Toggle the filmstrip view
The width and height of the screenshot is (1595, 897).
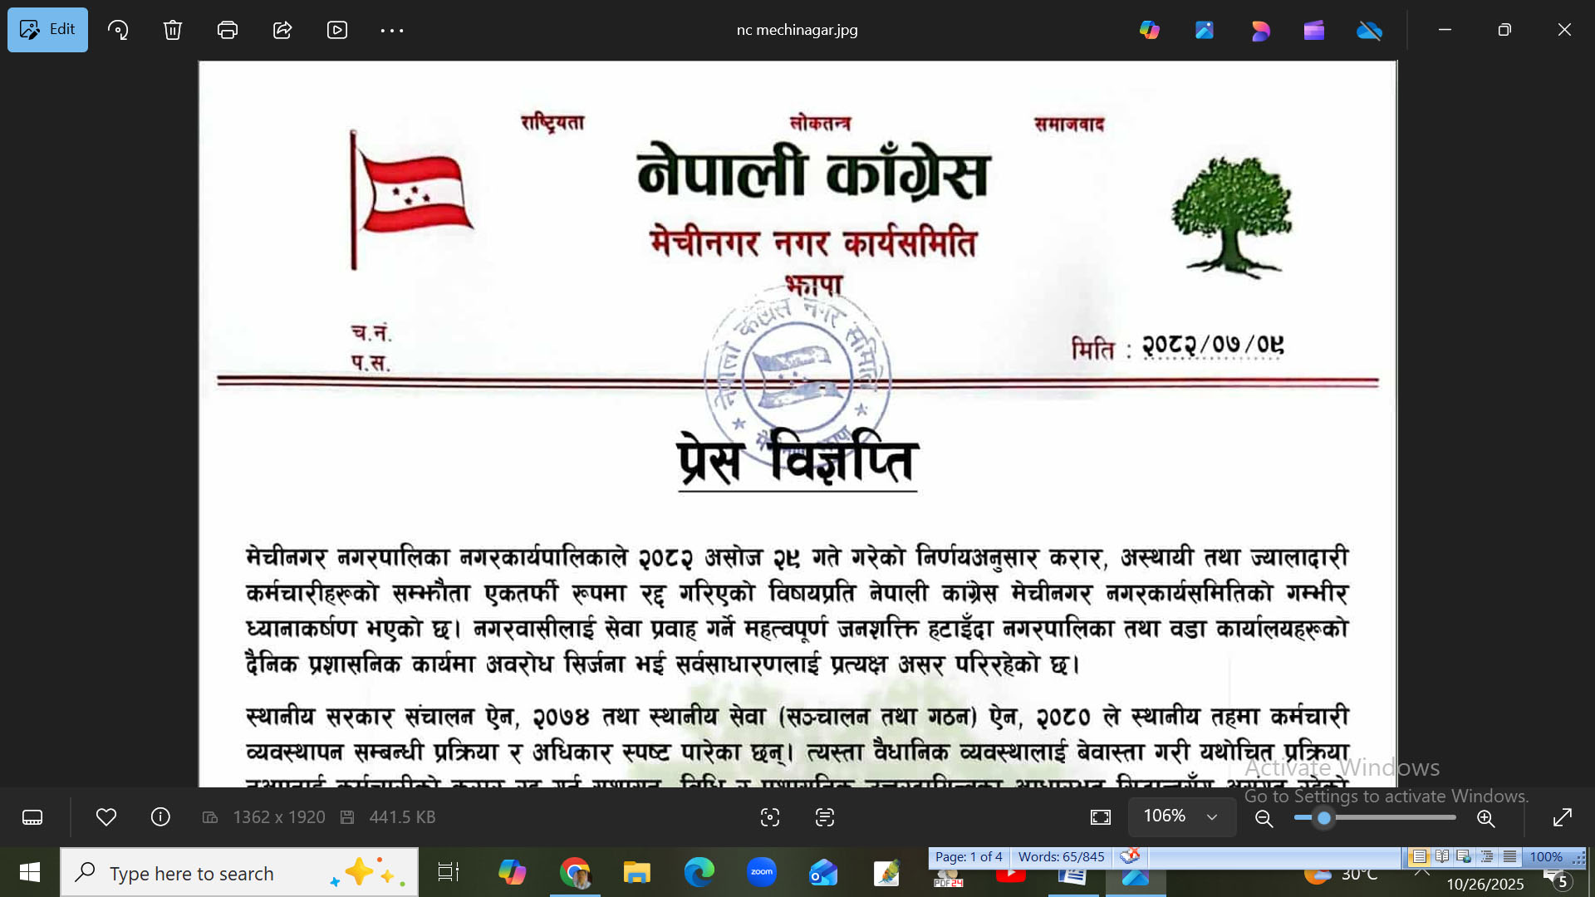coord(32,817)
